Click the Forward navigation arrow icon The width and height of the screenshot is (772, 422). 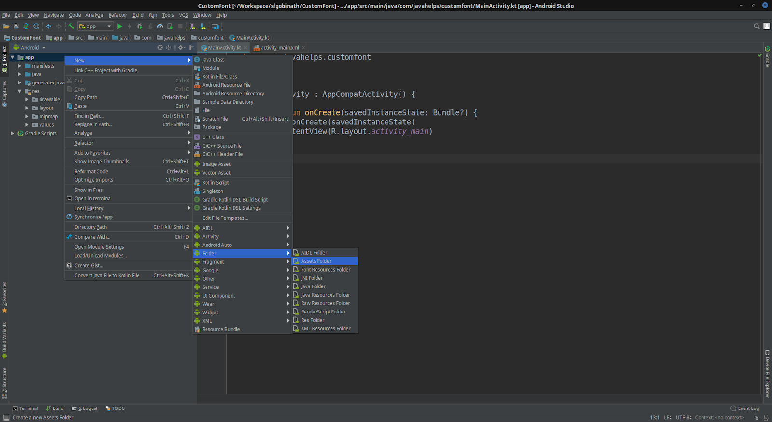point(59,27)
